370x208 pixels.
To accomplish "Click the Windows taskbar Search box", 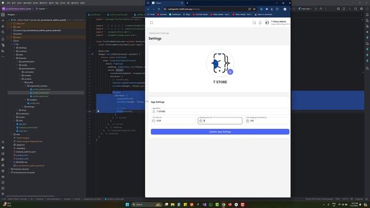I will coord(147,205).
